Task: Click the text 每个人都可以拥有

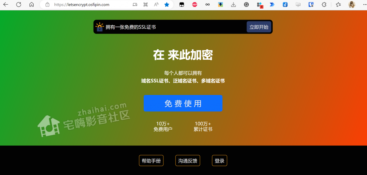Action: pyautogui.click(x=183, y=73)
